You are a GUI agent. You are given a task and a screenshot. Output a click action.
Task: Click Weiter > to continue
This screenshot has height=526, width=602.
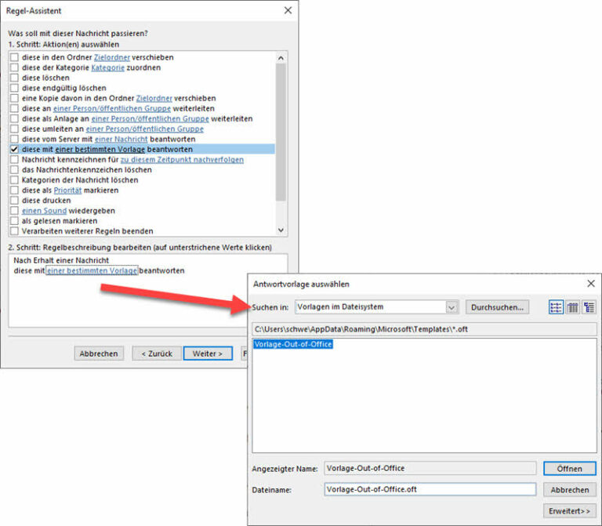208,354
